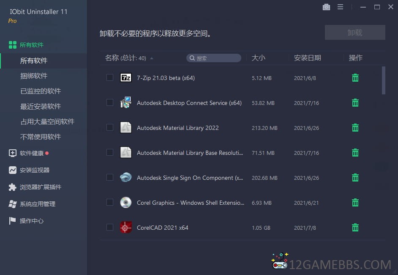This screenshot has height=275, width=398.
Task: Click the 软件健康 medical-plus icon
Action: coord(12,153)
